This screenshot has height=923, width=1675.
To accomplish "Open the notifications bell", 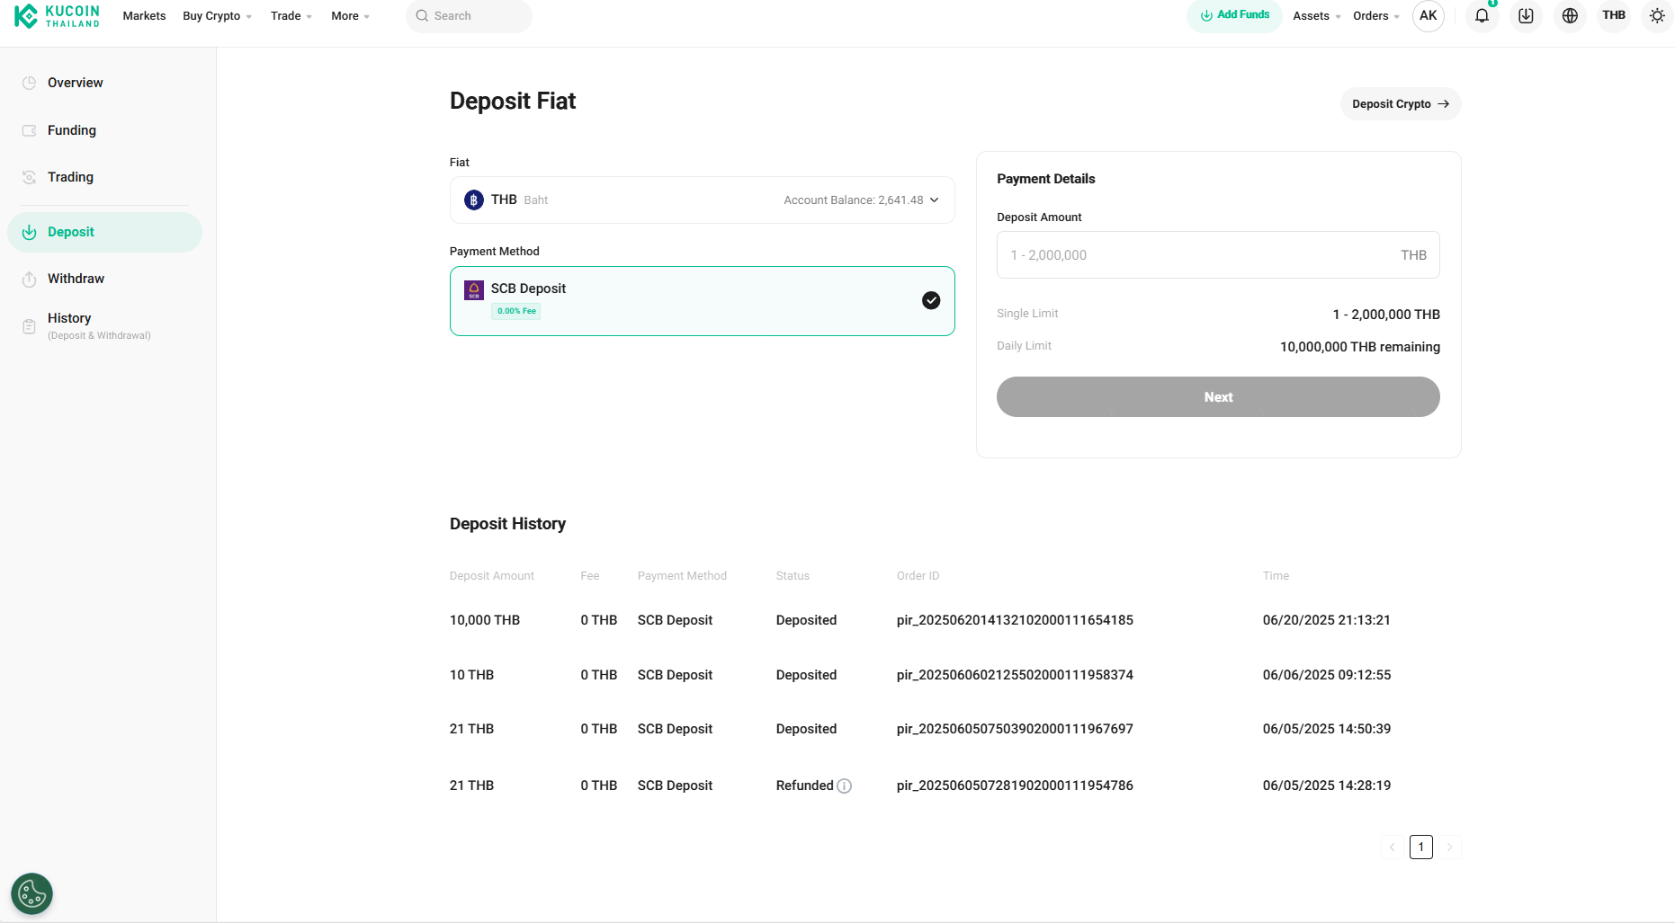I will coord(1482,16).
